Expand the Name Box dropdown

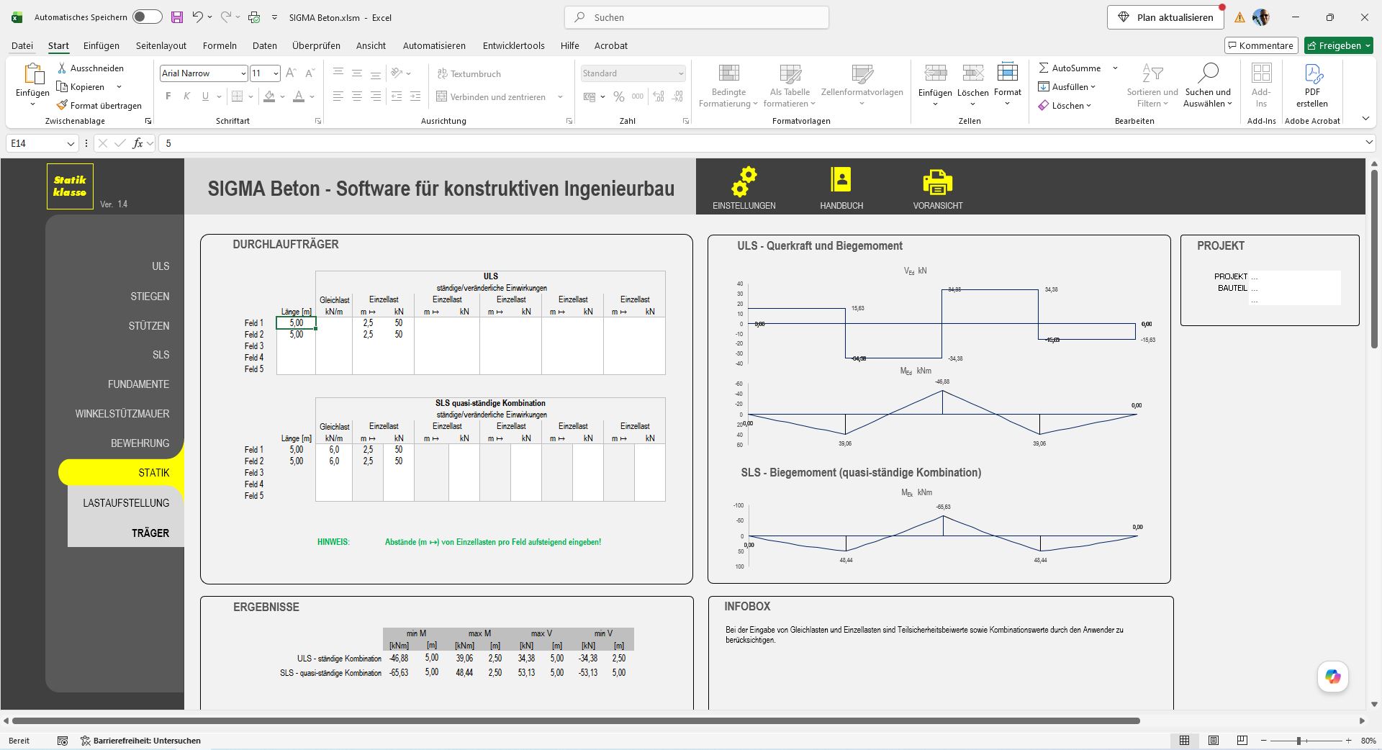(x=71, y=143)
